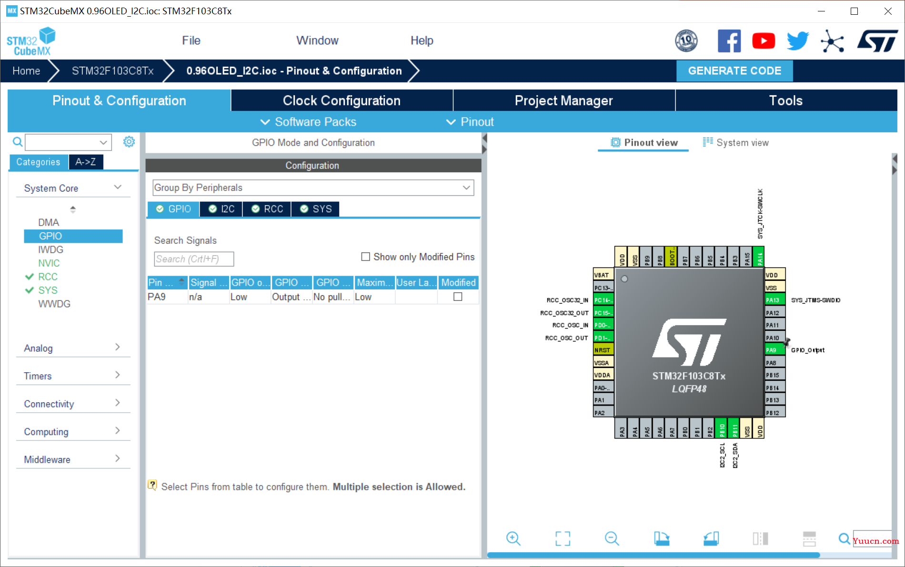Rotate the chip clockwise icon

[x=662, y=538]
